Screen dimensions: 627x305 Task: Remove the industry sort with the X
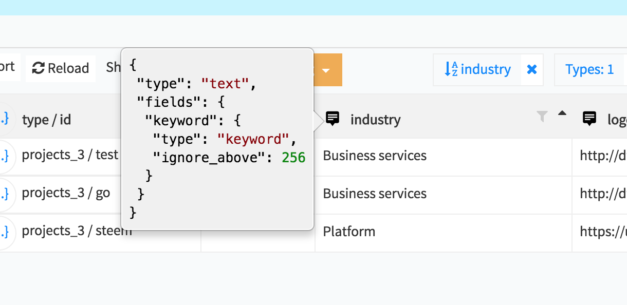(x=532, y=69)
